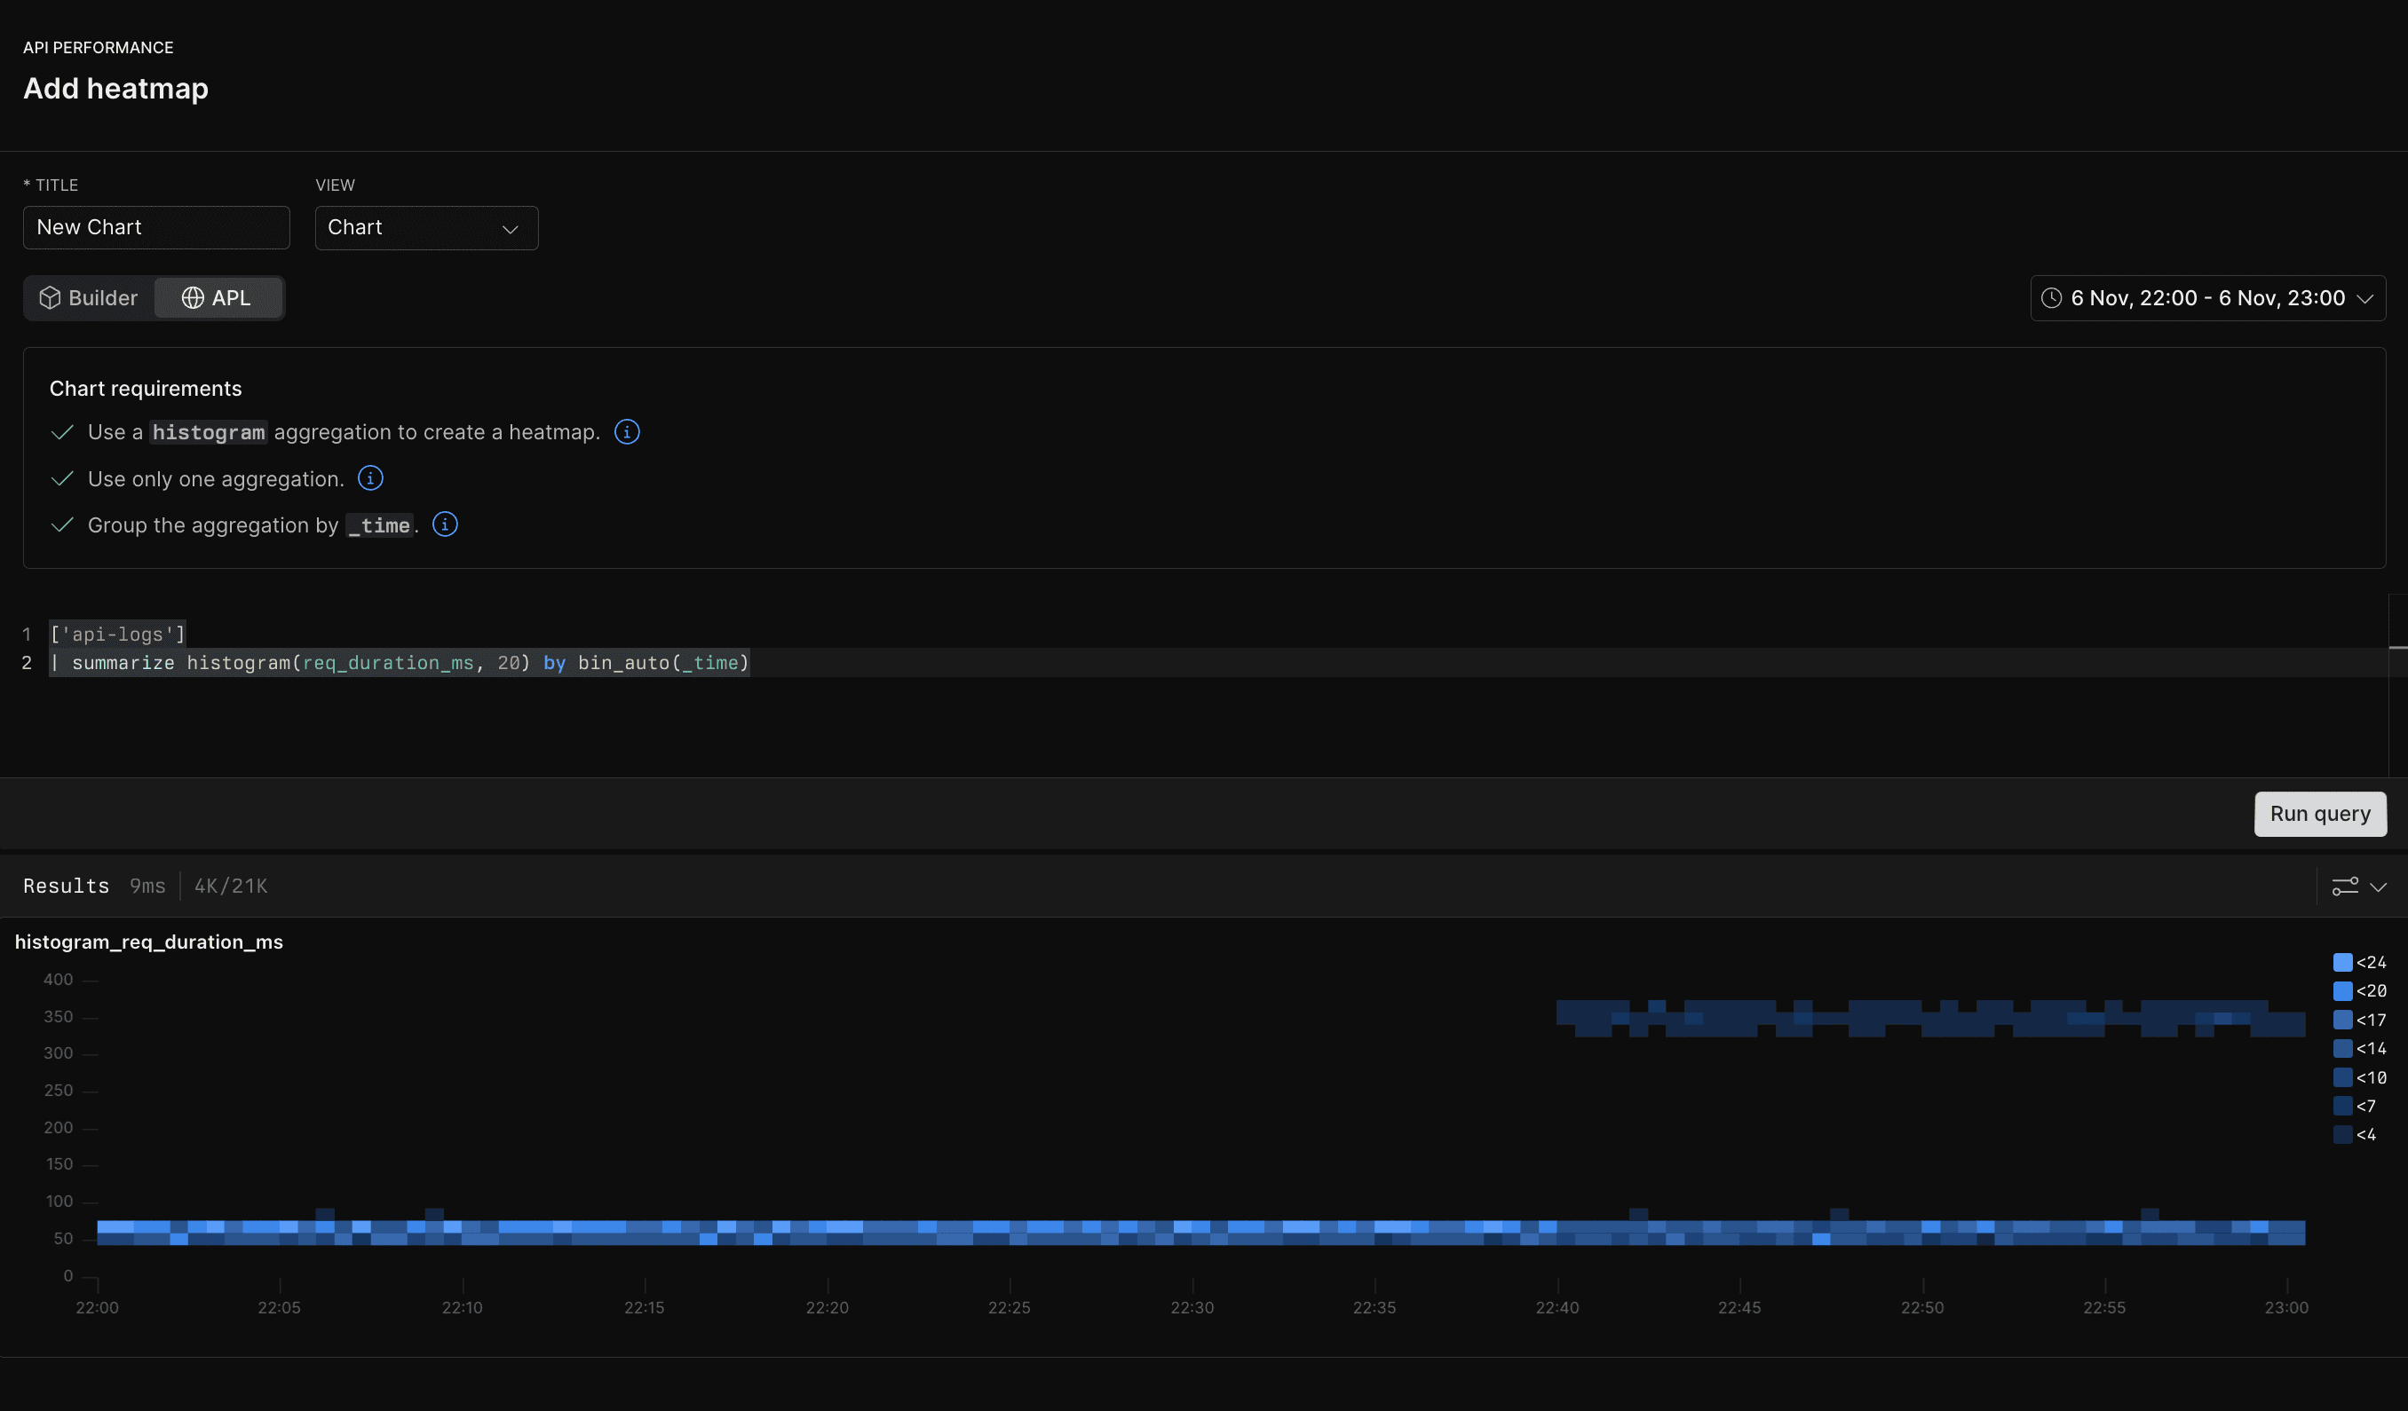Open results display options sliders icon

click(x=2345, y=887)
